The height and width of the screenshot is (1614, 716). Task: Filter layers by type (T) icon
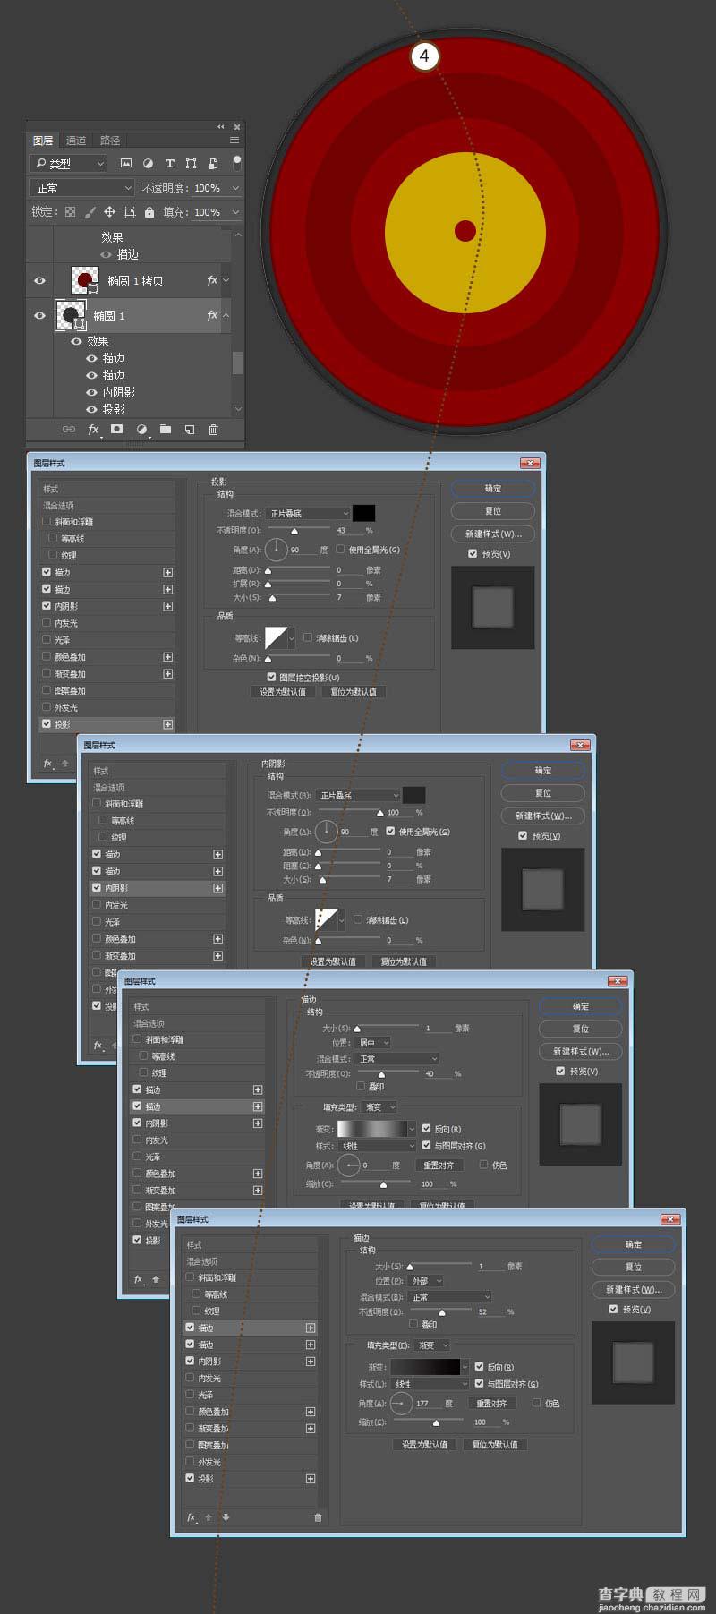click(169, 164)
